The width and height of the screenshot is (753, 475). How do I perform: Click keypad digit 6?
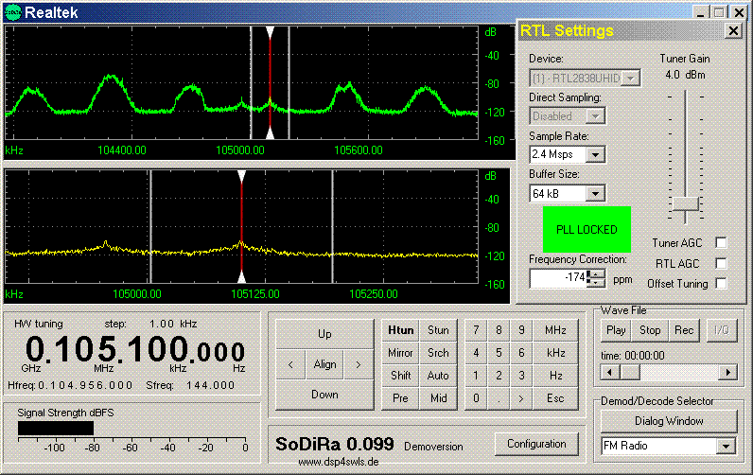click(x=521, y=353)
